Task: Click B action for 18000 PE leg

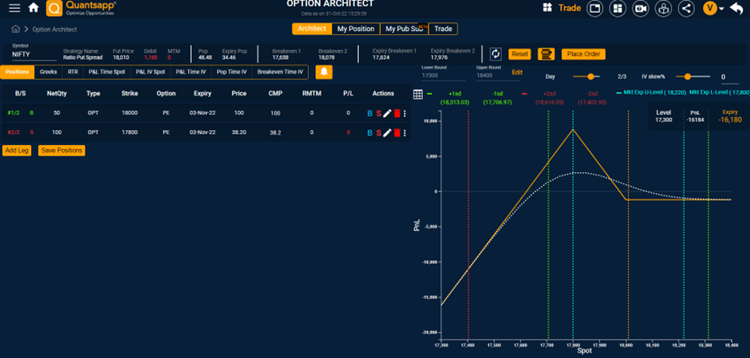Action: click(x=369, y=113)
